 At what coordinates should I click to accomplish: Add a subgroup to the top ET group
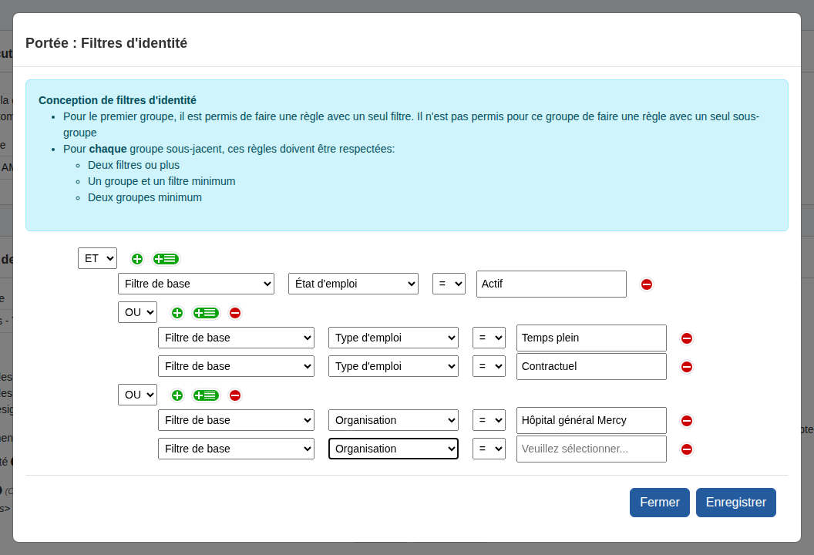click(x=166, y=258)
